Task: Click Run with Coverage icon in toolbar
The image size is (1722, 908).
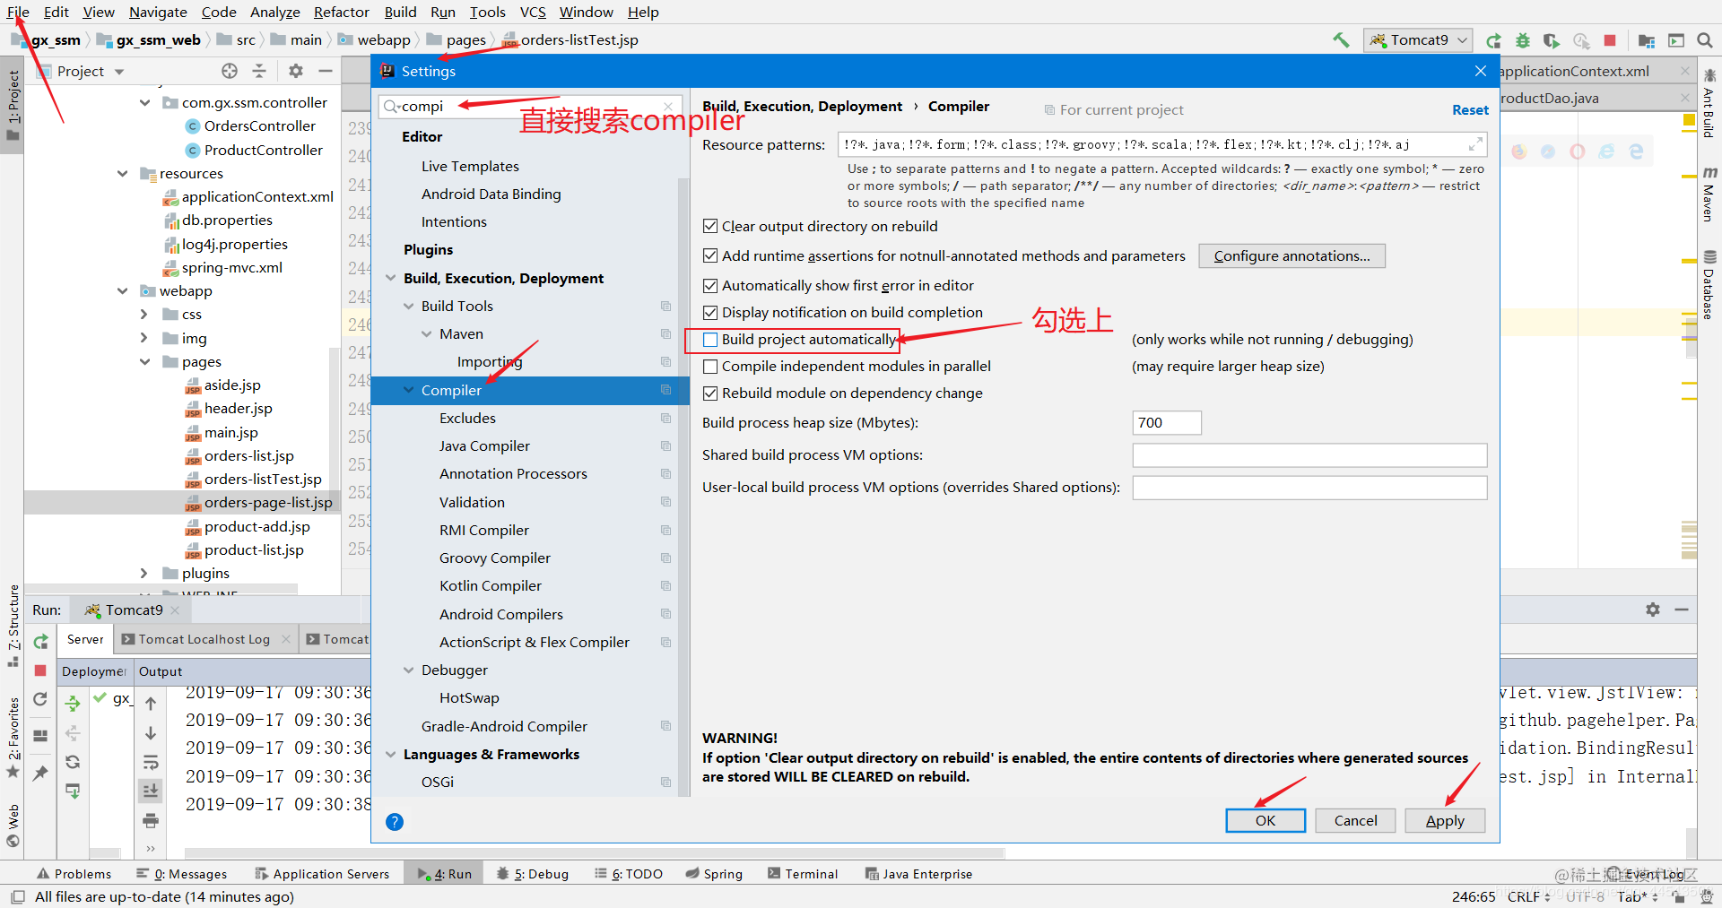Action: 1552,40
